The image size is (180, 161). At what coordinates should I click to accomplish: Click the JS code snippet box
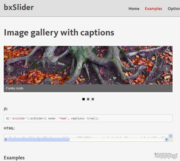point(88,118)
